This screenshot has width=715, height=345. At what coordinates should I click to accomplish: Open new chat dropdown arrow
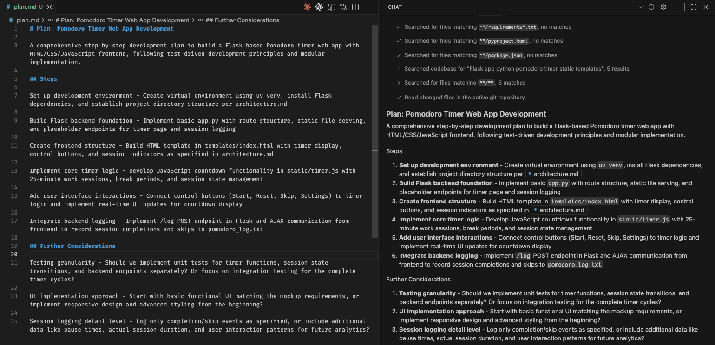[641, 7]
